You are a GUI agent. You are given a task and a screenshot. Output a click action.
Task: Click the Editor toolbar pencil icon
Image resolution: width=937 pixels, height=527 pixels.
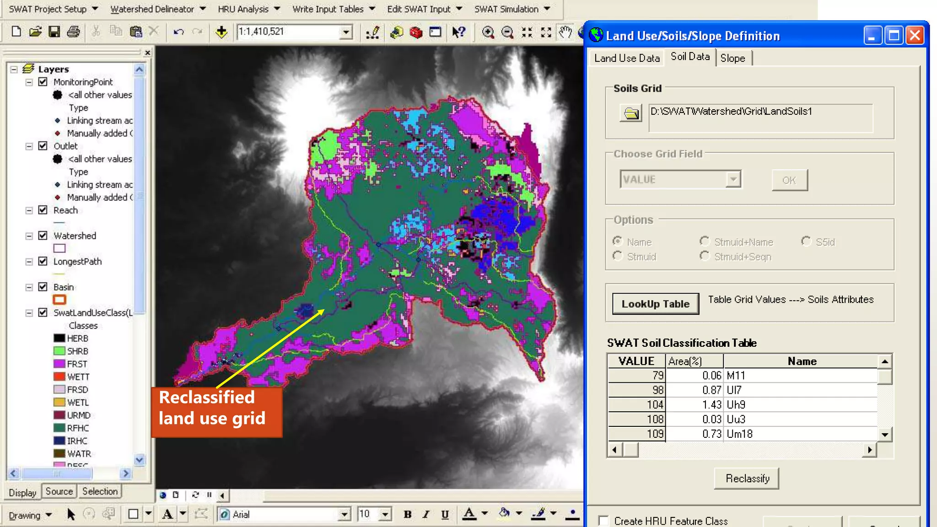[372, 32]
